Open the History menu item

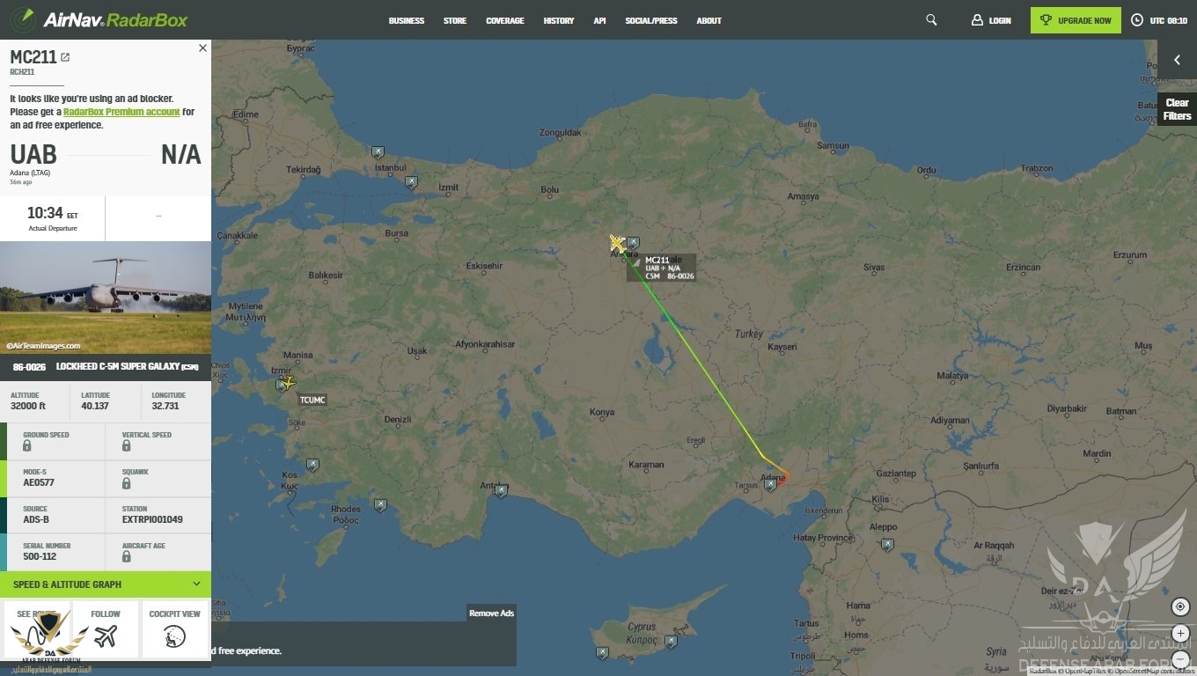point(558,20)
